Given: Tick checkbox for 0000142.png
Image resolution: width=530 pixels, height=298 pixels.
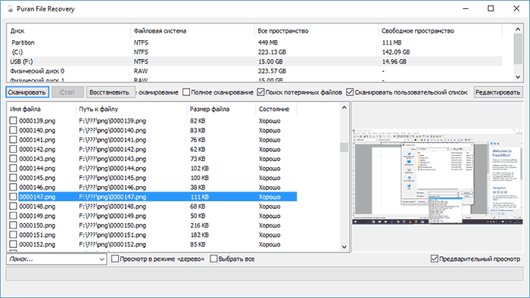Looking at the screenshot, I should tap(13, 149).
